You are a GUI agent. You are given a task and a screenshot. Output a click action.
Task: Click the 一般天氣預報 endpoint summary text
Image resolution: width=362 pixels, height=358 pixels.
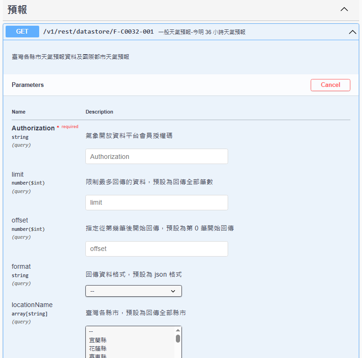click(202, 32)
